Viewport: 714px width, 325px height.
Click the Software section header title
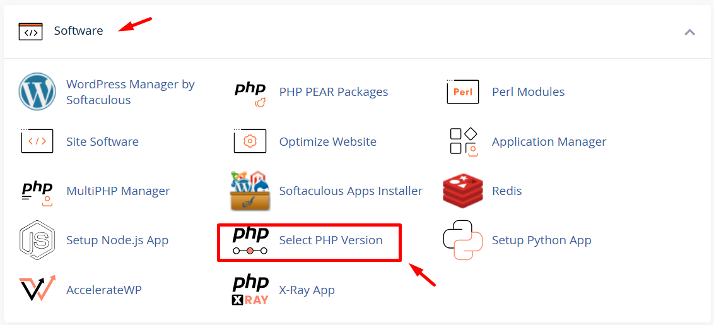coord(78,31)
